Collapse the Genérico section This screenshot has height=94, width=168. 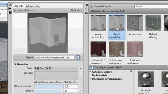15,64
